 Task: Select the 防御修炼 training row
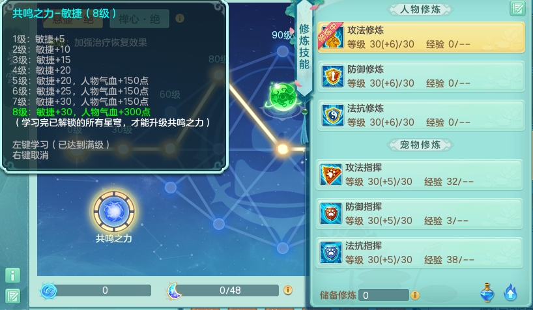pos(421,76)
